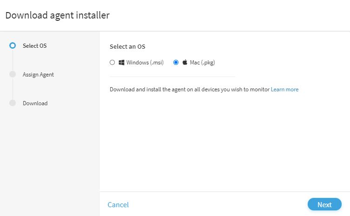The image size is (350, 216).
Task: Click the Apple logo icon
Action: point(185,62)
